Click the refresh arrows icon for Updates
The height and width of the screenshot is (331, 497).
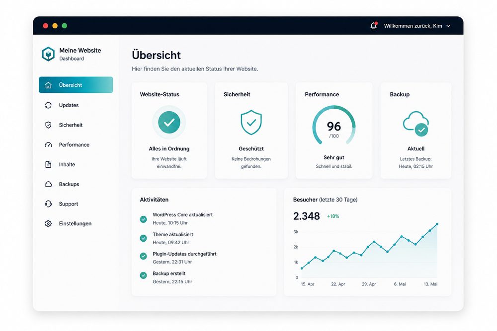(x=48, y=105)
